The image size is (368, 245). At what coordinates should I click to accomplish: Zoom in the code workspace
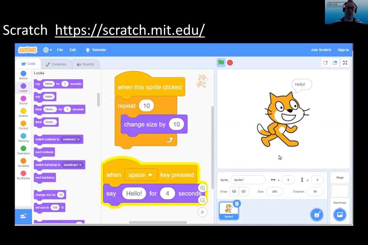[202, 188]
